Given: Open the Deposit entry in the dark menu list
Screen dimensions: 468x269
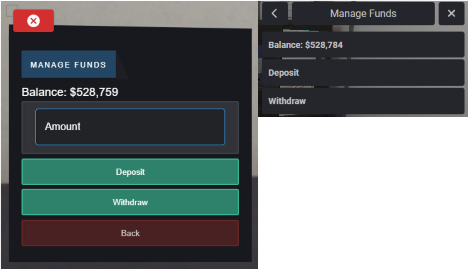Looking at the screenshot, I should 363,73.
